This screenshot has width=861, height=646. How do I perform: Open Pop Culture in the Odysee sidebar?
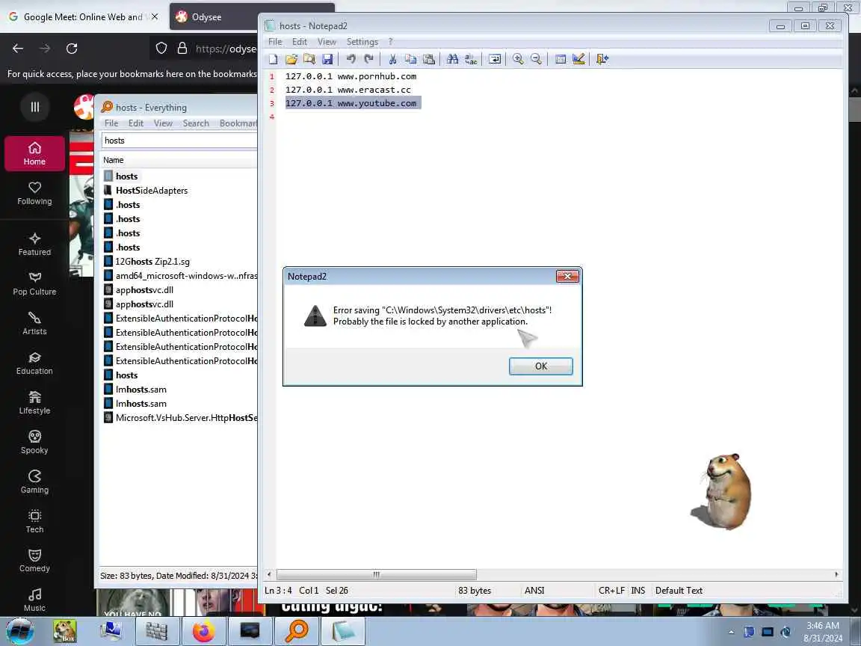click(x=34, y=284)
